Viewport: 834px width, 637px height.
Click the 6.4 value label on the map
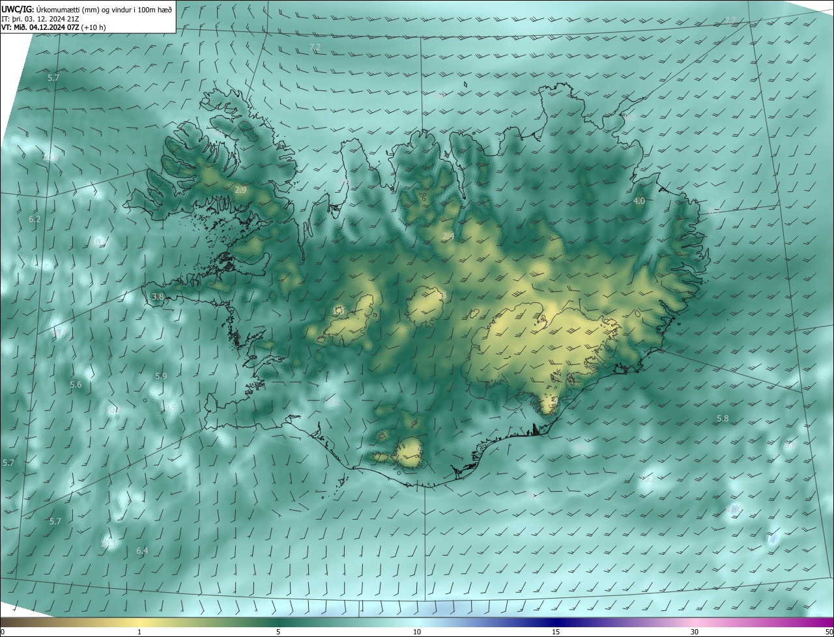click(x=142, y=551)
